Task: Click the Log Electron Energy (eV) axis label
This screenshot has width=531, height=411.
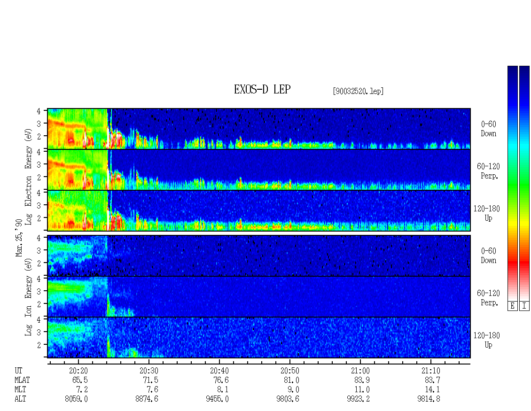Action: point(29,176)
